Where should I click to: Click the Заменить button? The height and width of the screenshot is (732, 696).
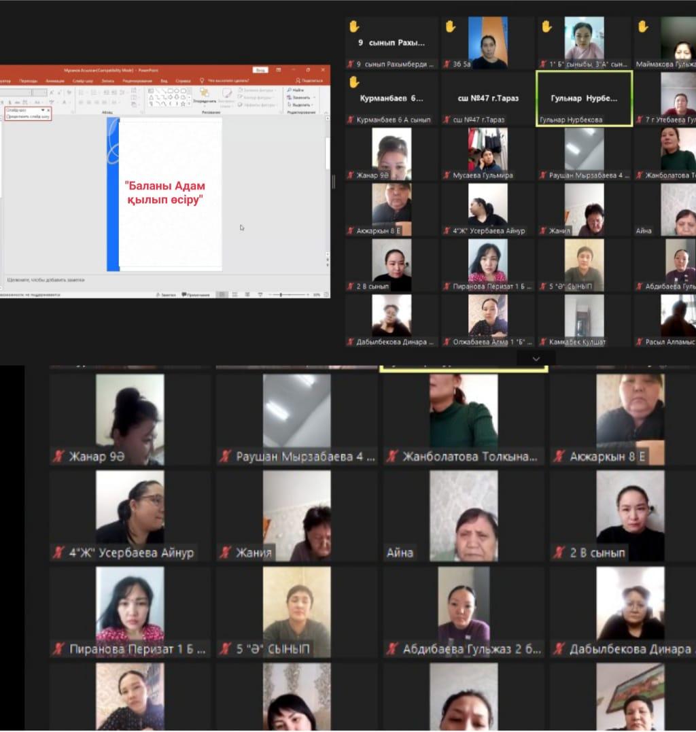[x=299, y=98]
